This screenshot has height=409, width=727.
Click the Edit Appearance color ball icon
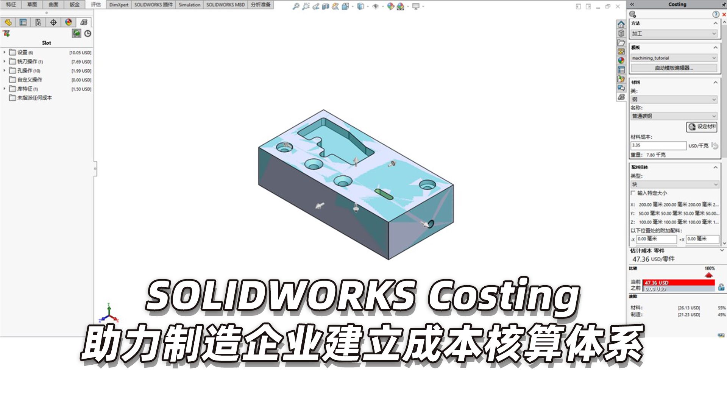(391, 6)
